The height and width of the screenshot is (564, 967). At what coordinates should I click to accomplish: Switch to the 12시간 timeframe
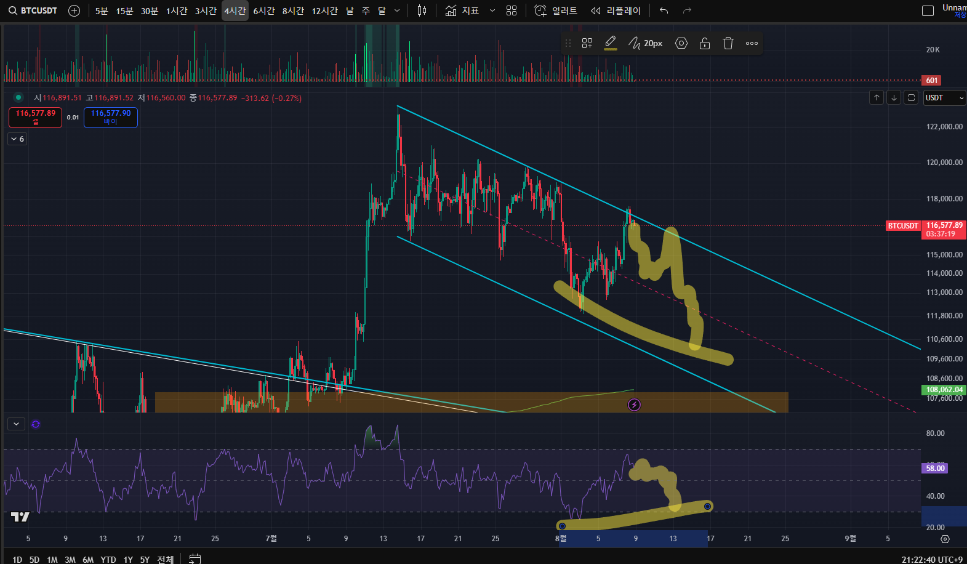point(324,10)
